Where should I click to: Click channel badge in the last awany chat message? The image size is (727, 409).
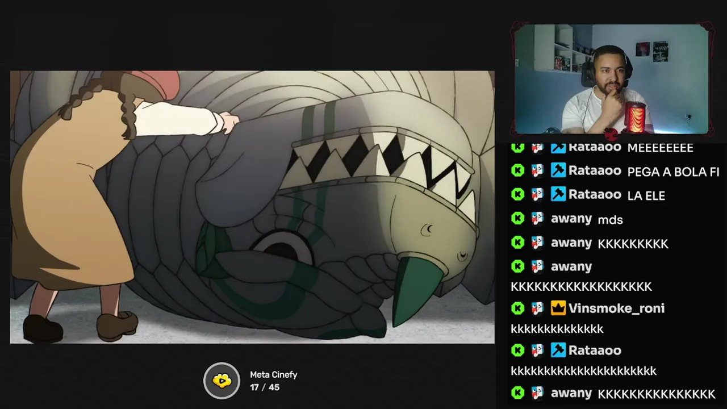click(x=537, y=393)
